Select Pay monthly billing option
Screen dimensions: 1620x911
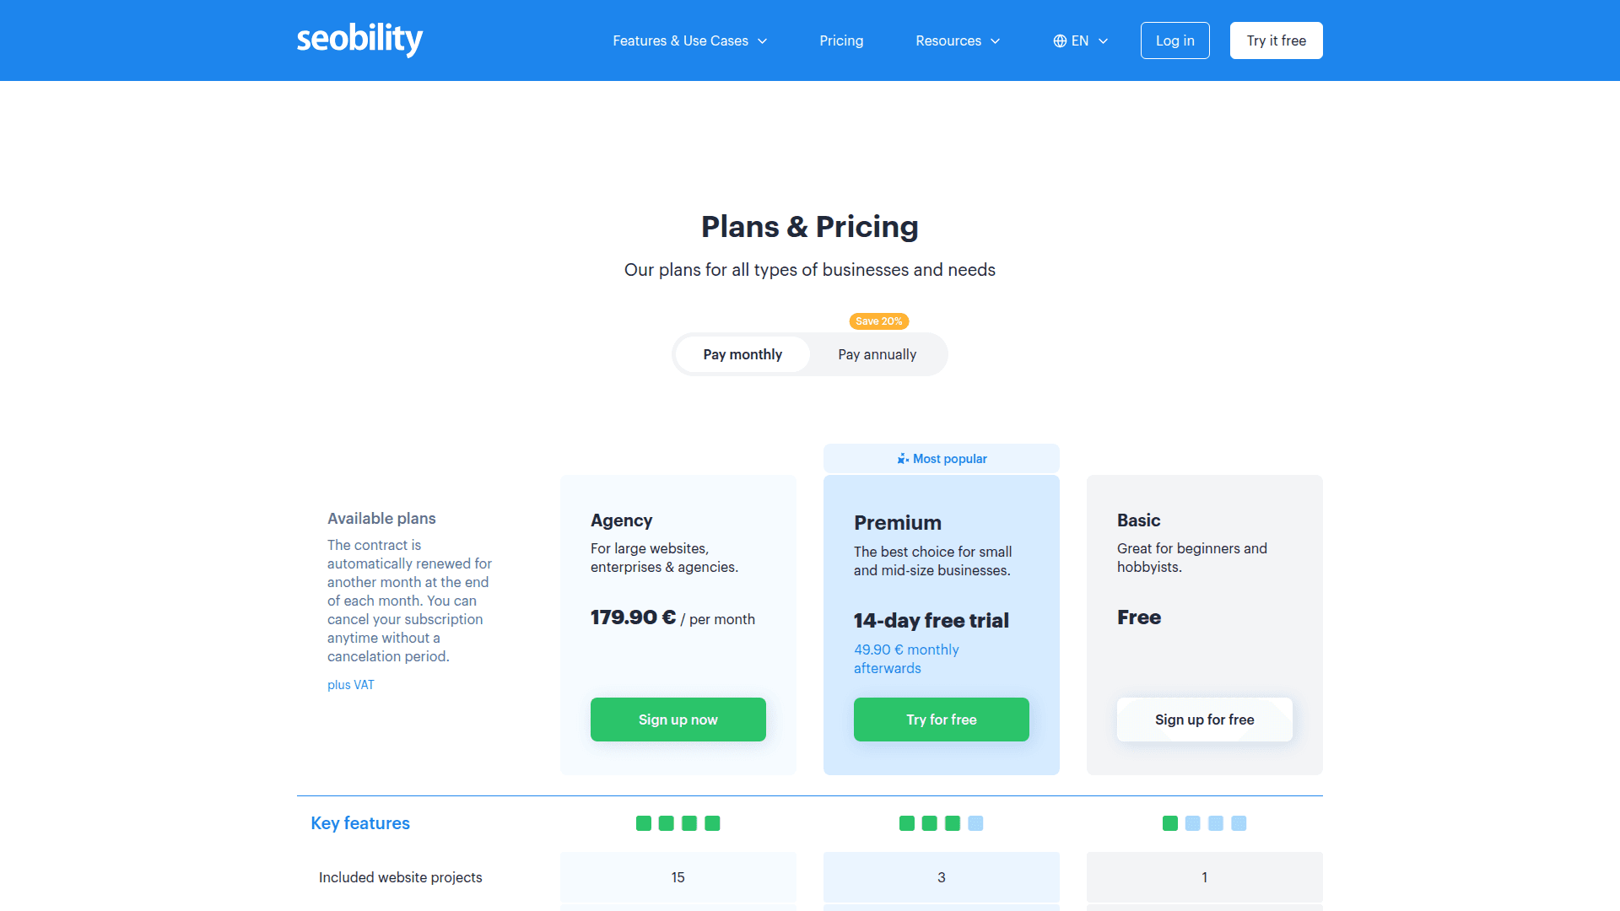pos(742,354)
